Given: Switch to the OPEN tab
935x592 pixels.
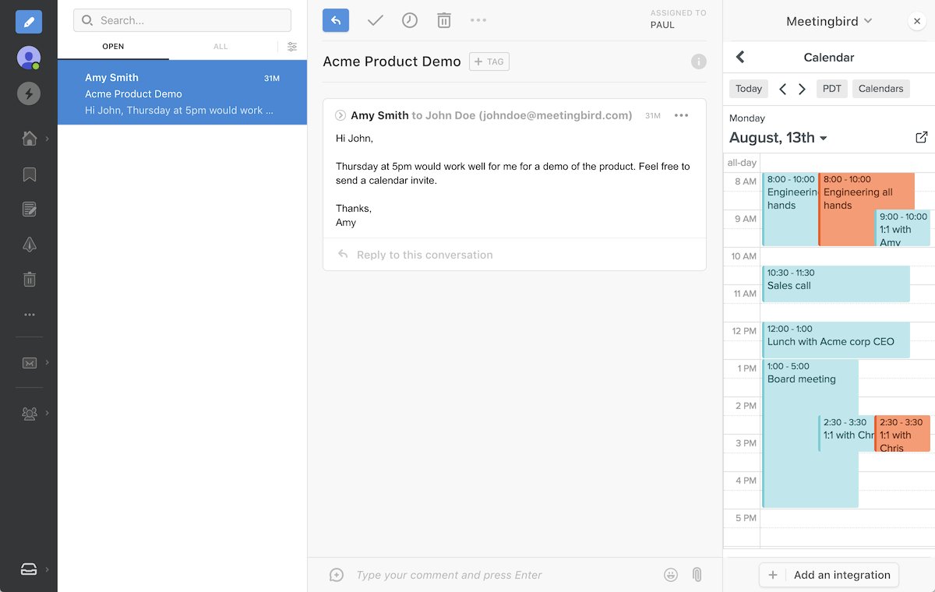Looking at the screenshot, I should point(113,47).
